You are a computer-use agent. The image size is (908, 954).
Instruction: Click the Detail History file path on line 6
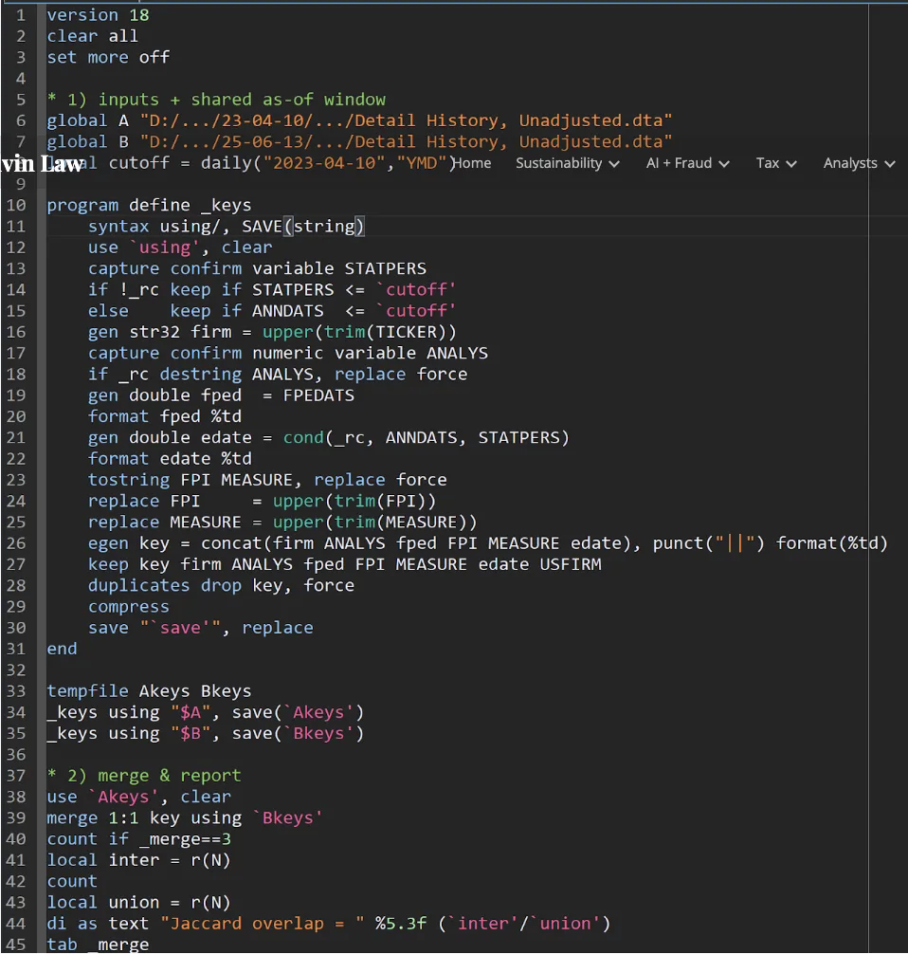pos(332,119)
